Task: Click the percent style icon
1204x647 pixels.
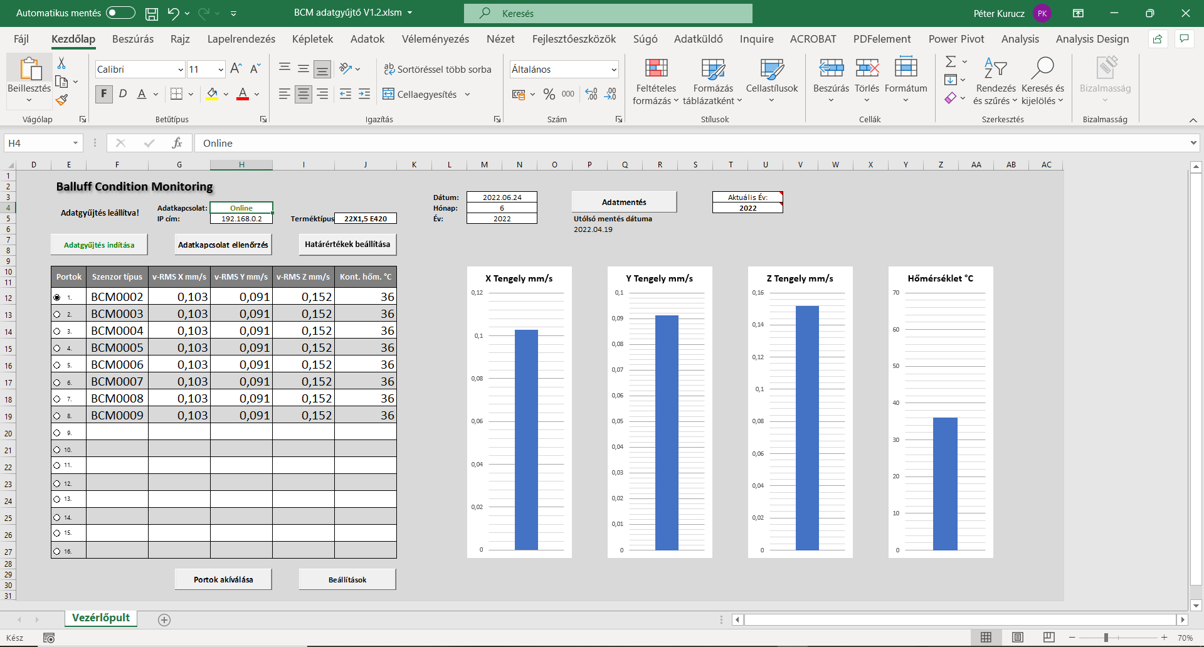Action: point(549,94)
